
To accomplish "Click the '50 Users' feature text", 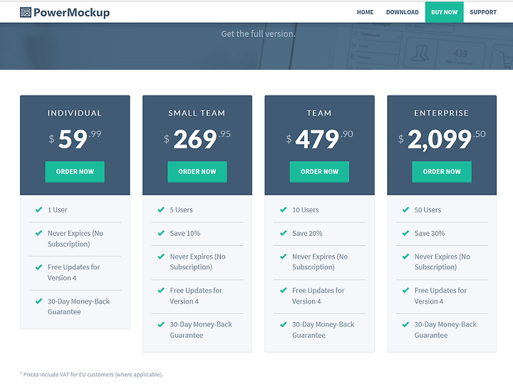I will pyautogui.click(x=427, y=210).
